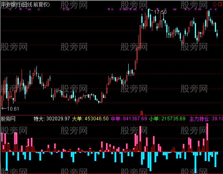
Task: Select the yellow 大单: 453046.50 value
Action: click(90, 119)
